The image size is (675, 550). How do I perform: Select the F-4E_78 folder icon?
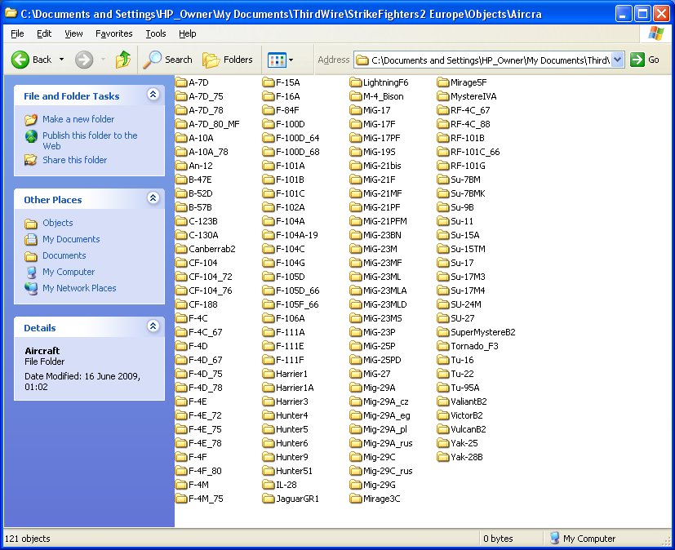tap(181, 443)
